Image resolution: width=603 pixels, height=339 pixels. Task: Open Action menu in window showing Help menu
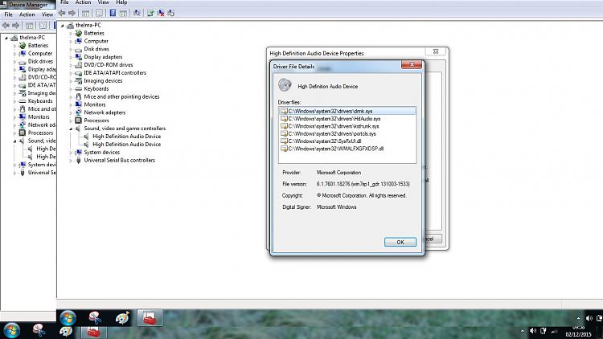[83, 2]
